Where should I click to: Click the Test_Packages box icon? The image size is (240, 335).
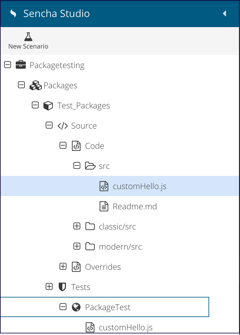(48, 106)
